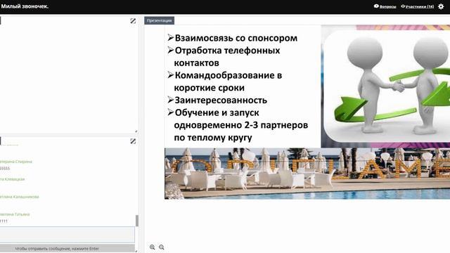The width and height of the screenshot is (450, 253).
Task: Open the settings gear in the top bar
Action: (441, 6)
